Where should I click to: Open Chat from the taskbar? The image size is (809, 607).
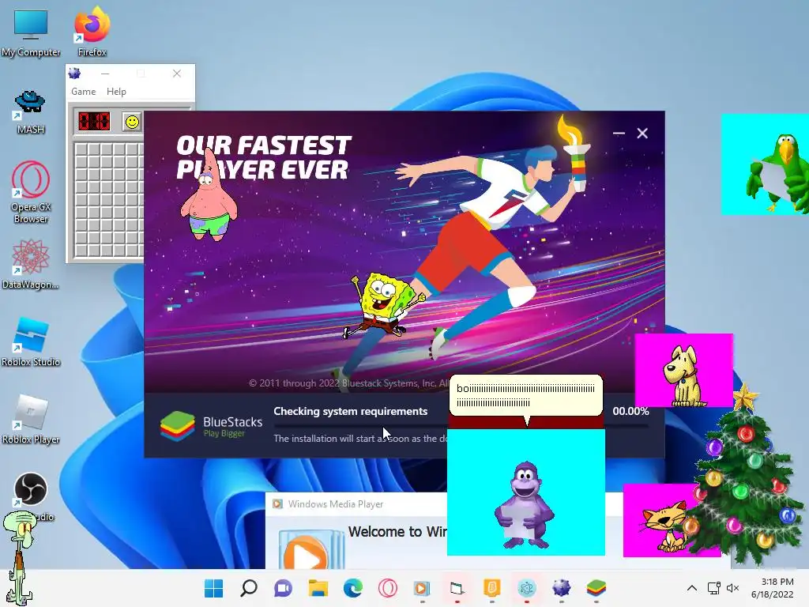[284, 588]
